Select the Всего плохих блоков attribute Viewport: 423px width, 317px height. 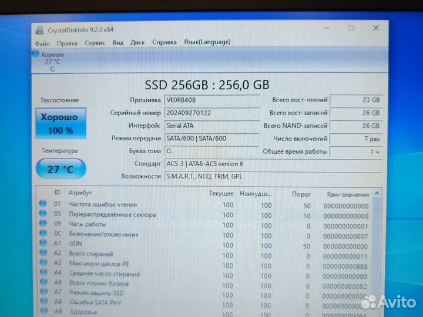pos(99,284)
